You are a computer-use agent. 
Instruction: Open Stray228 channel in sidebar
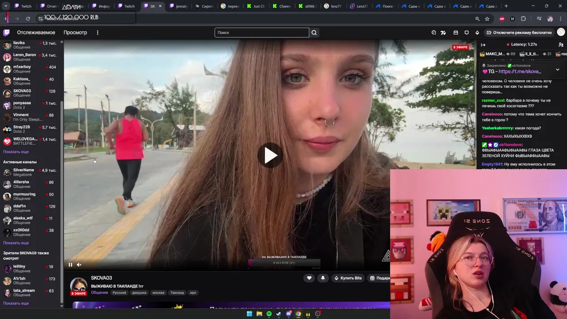[30, 129]
